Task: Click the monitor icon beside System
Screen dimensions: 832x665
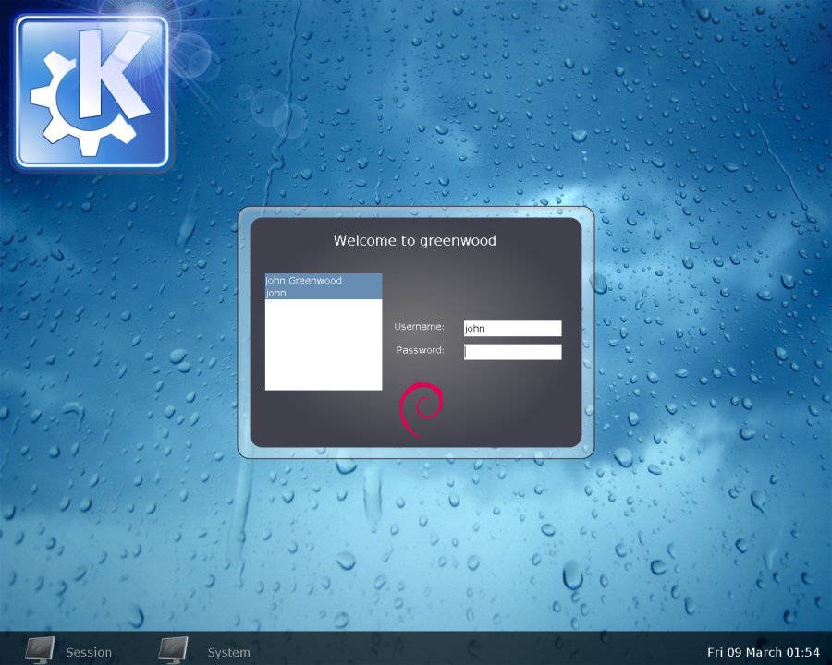Action: [x=173, y=650]
